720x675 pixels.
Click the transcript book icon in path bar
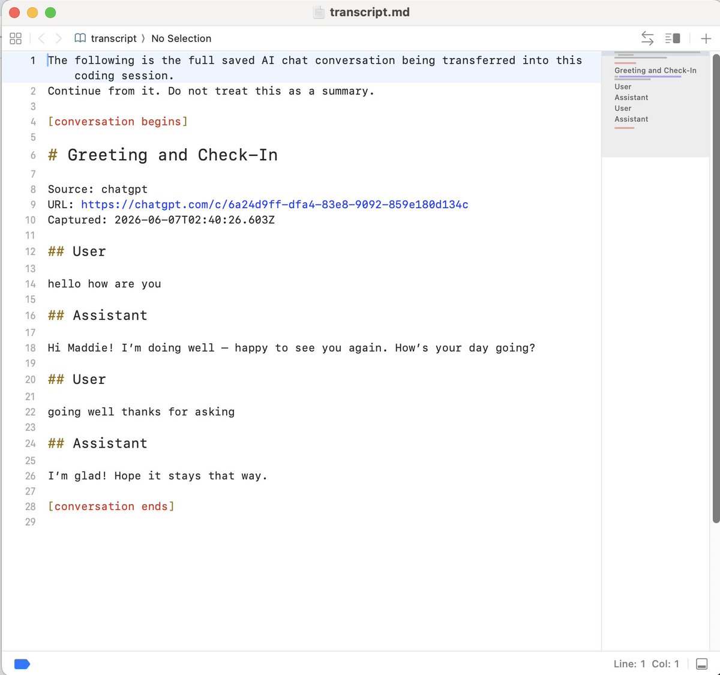point(80,38)
